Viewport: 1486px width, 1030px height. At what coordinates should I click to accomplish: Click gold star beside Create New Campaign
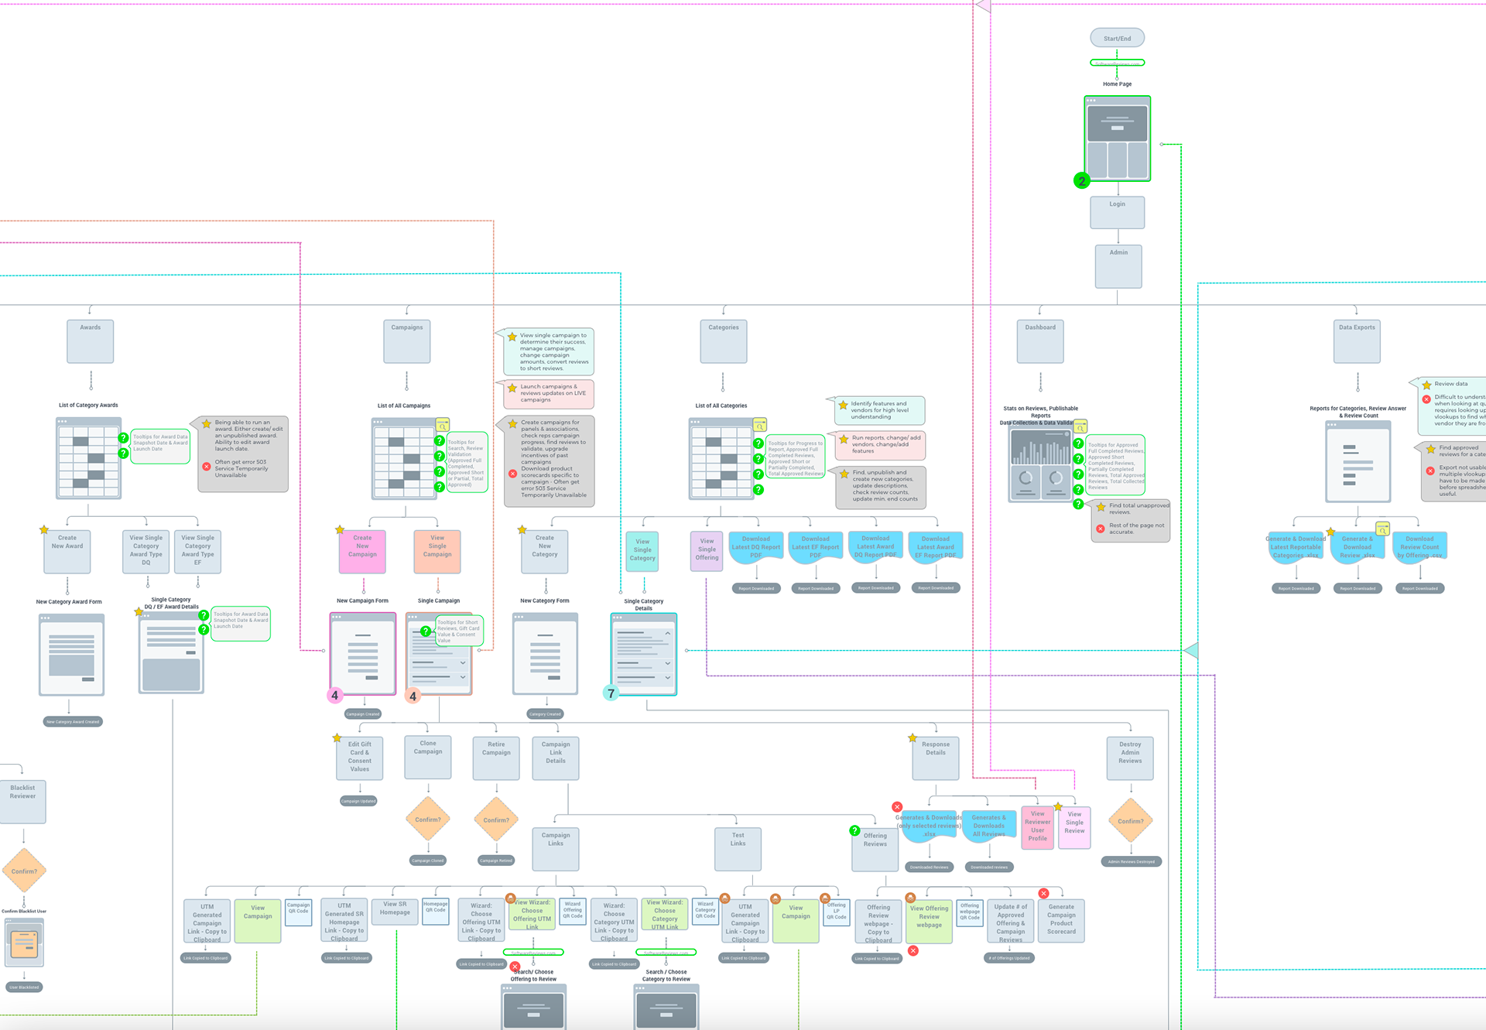click(340, 530)
